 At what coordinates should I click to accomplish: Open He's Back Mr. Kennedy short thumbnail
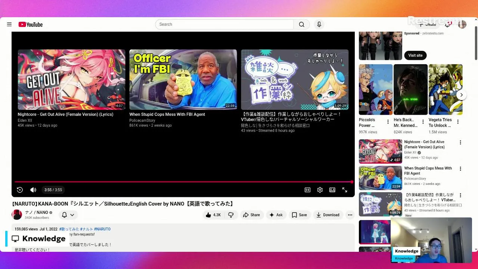click(x=410, y=90)
